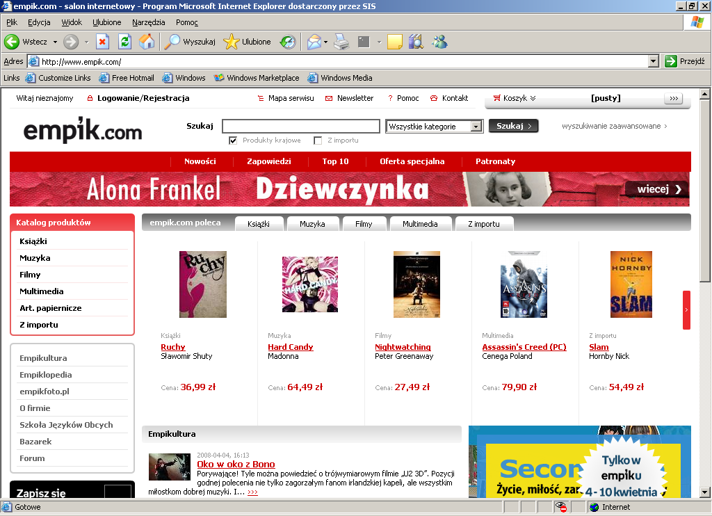
Task: Switch to the Książki tab
Action: [x=259, y=224]
